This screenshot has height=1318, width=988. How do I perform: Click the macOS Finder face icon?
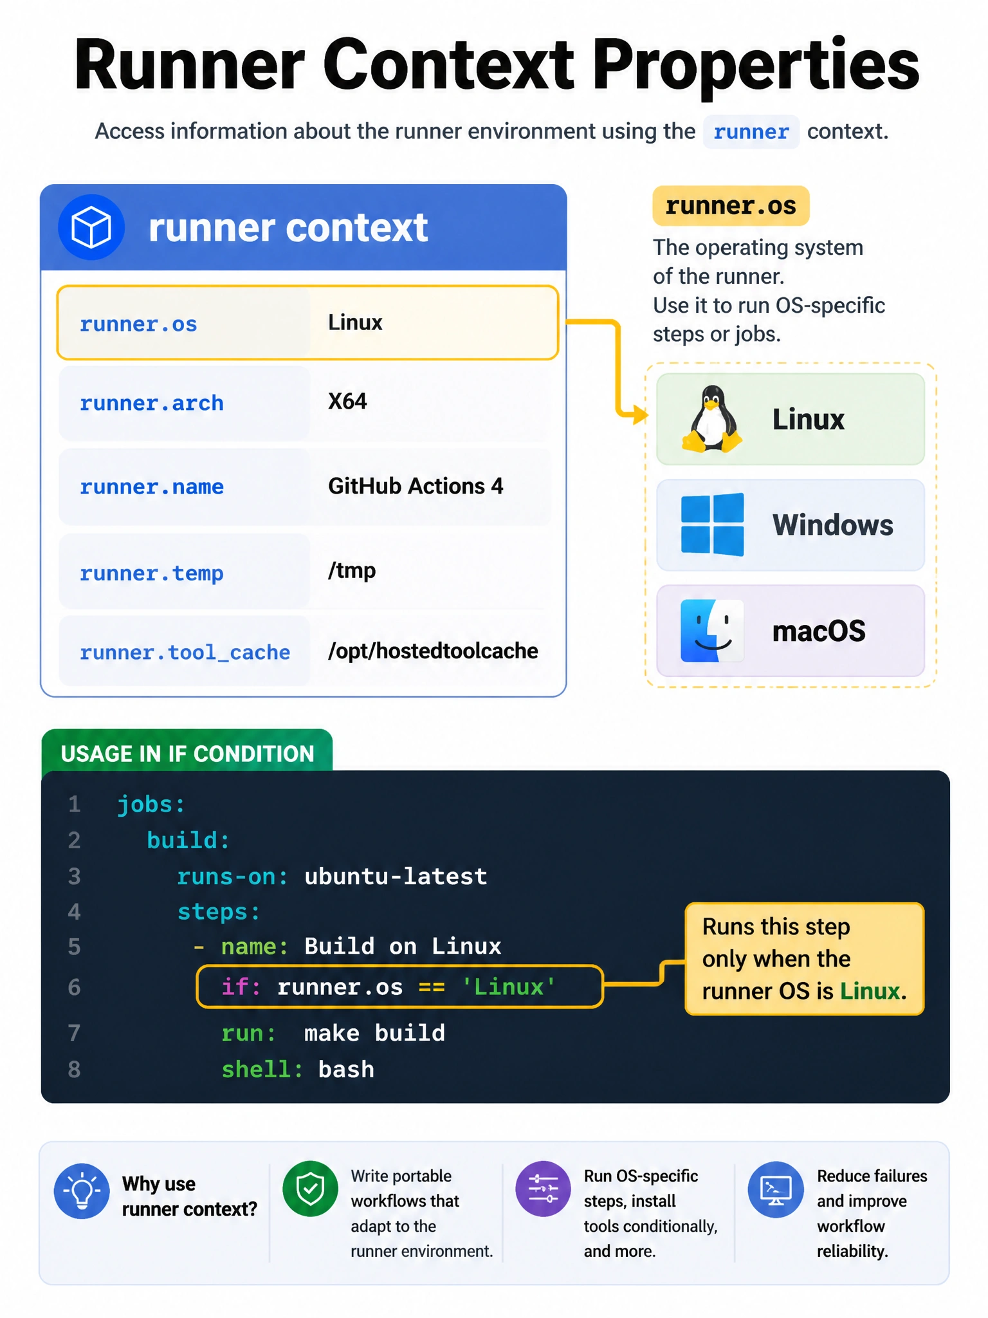tap(712, 631)
